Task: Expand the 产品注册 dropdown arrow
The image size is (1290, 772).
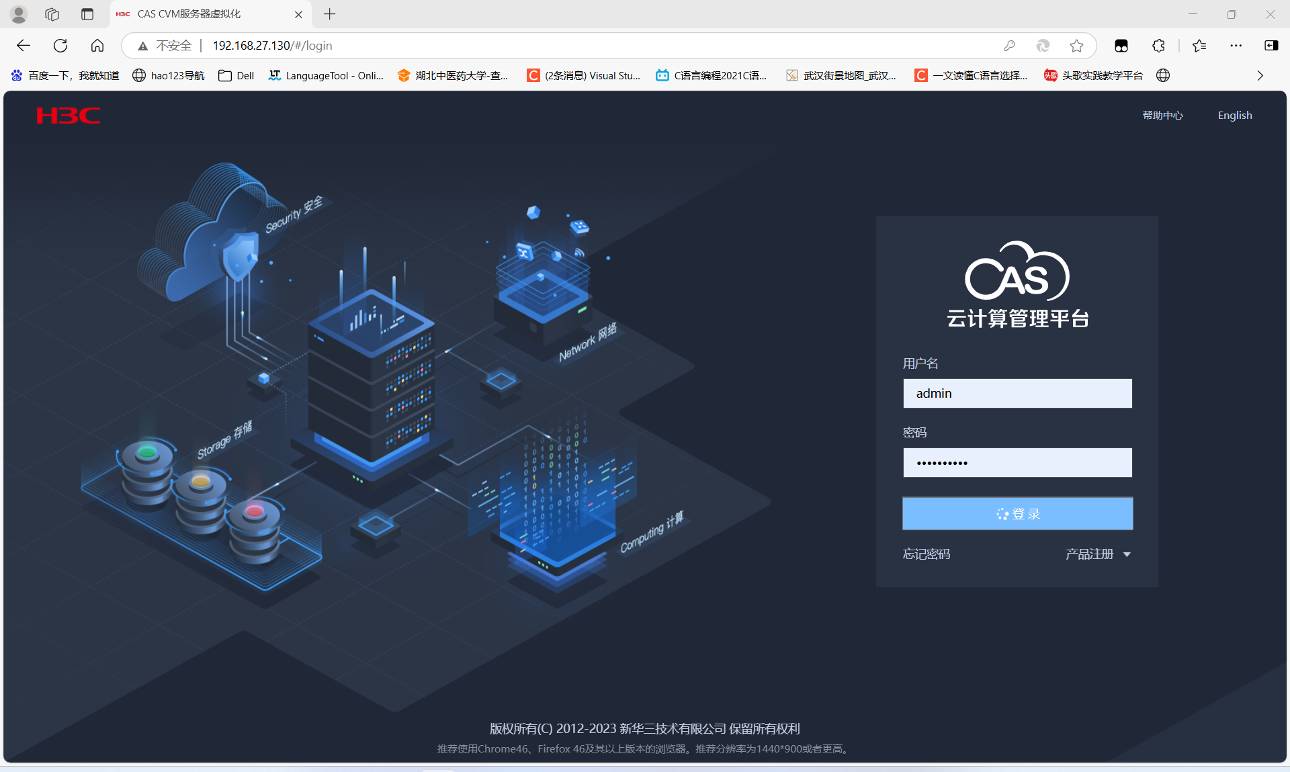Action: click(1127, 555)
